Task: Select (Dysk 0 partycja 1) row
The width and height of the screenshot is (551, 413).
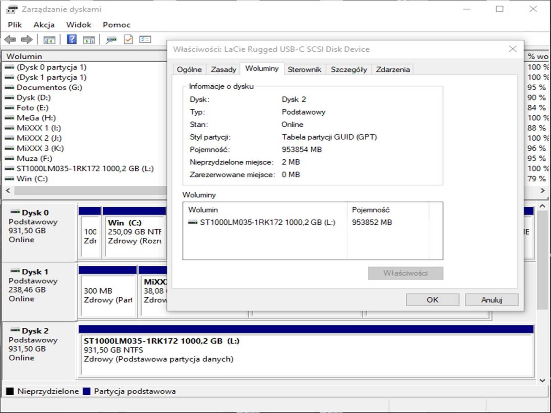Action: coord(85,67)
